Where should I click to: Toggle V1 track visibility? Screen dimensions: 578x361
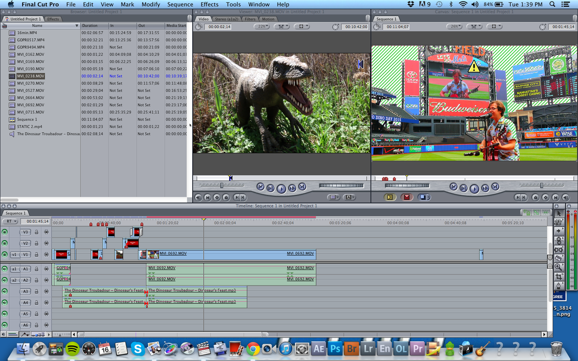[x=5, y=255]
